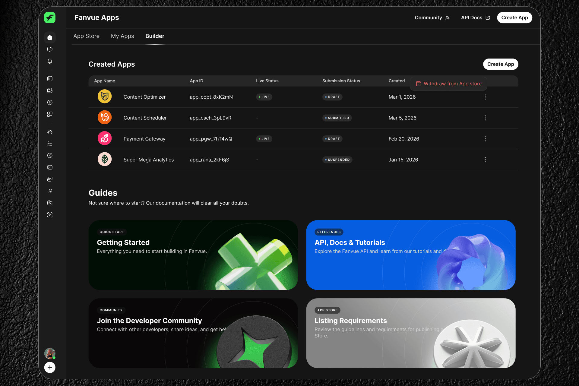579x386 pixels.
Task: Click Create App beside Created Apps
Action: [x=501, y=64]
